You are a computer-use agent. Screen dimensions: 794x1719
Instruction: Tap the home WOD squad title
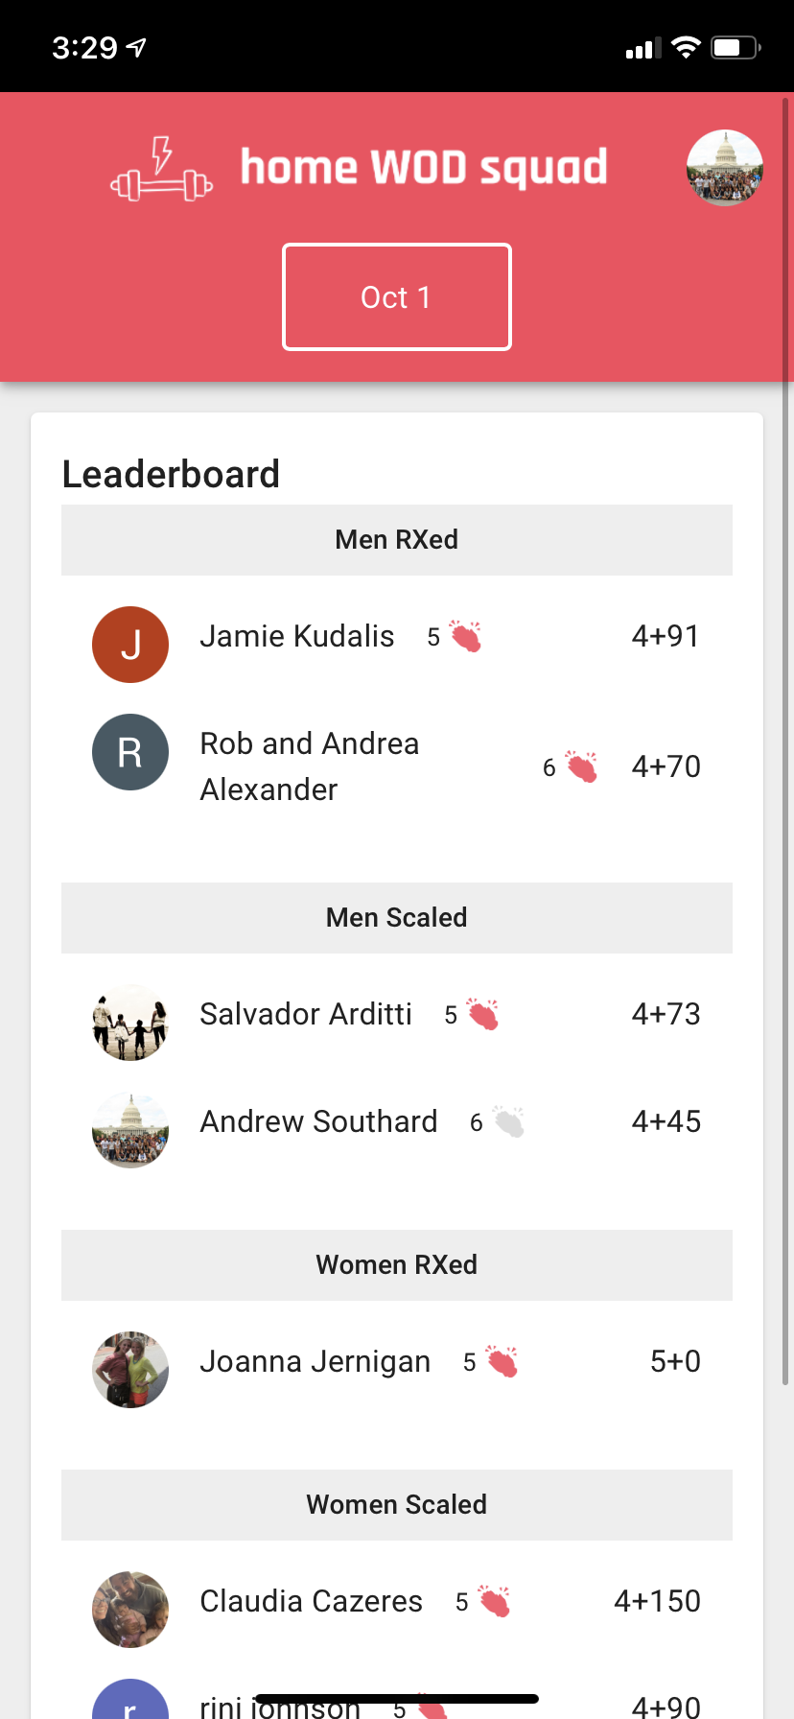423,168
